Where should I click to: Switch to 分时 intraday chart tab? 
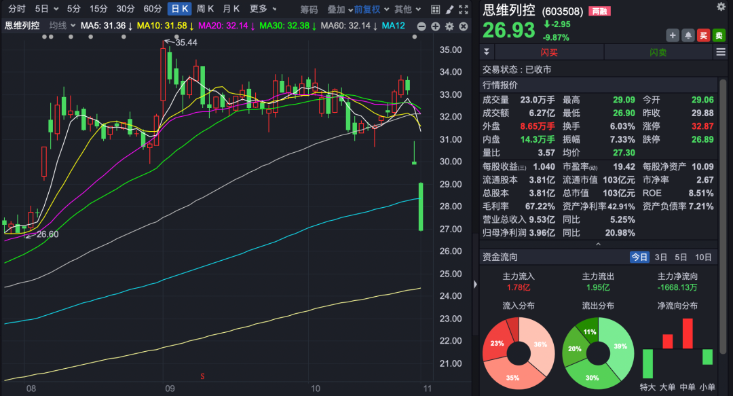click(17, 10)
